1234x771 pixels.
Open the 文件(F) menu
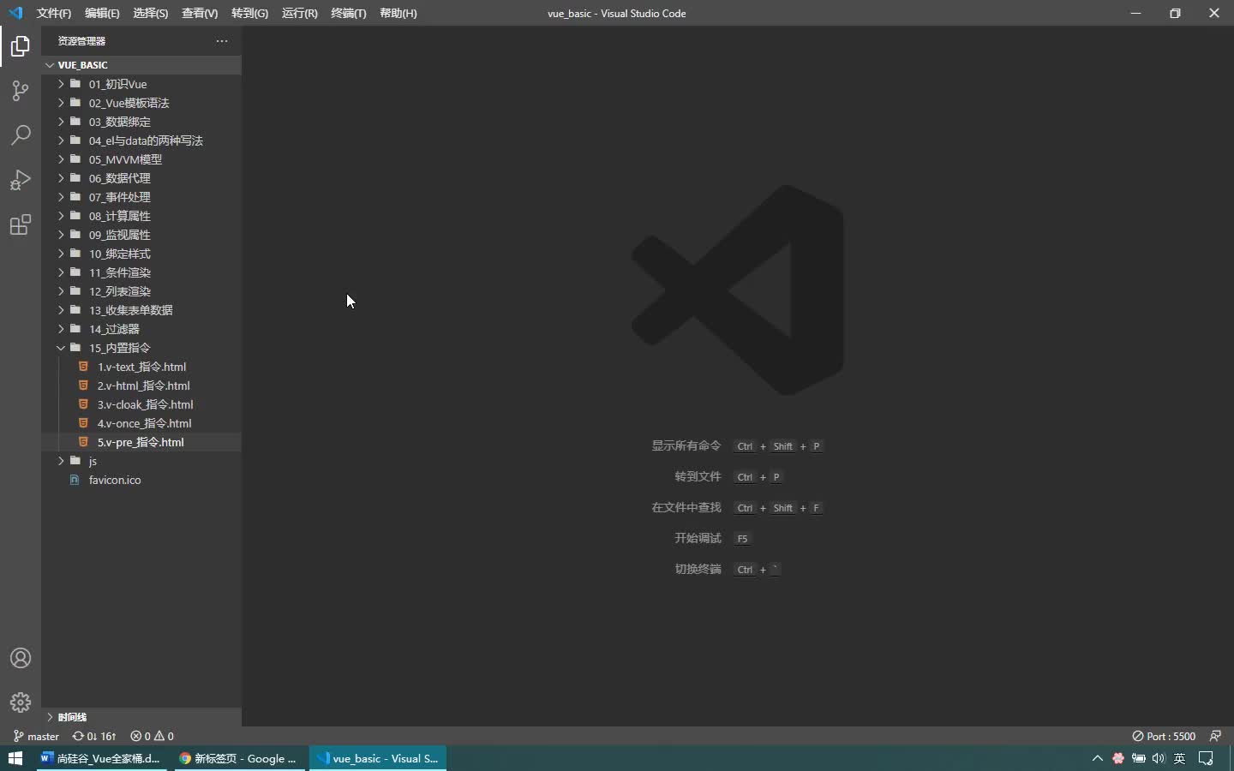(54, 13)
